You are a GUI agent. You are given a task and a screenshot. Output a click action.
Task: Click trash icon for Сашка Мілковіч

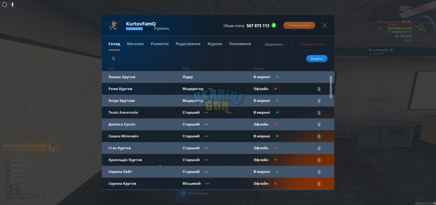tap(319, 136)
